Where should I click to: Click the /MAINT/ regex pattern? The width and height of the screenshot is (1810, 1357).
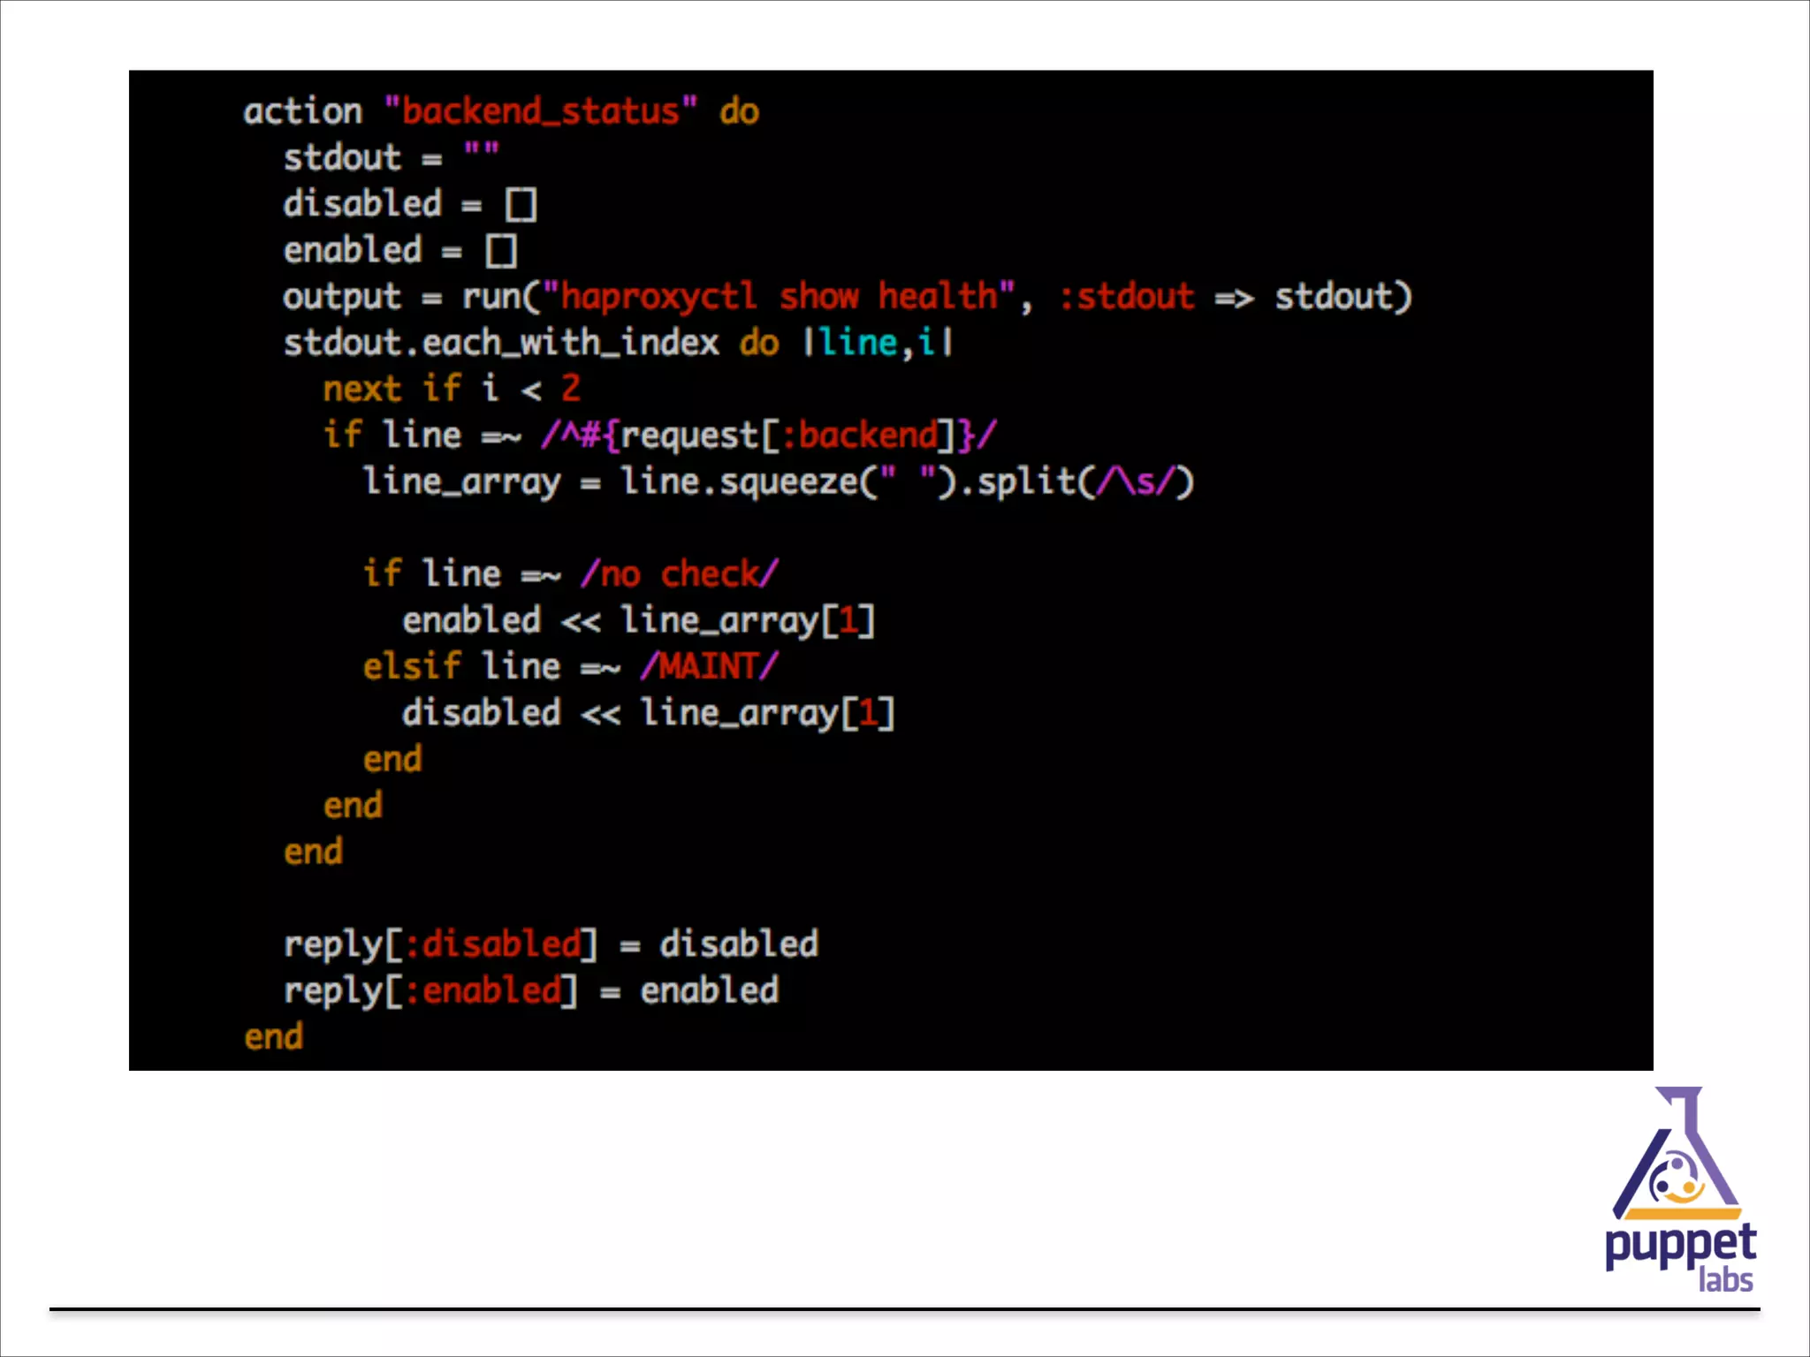[709, 667]
